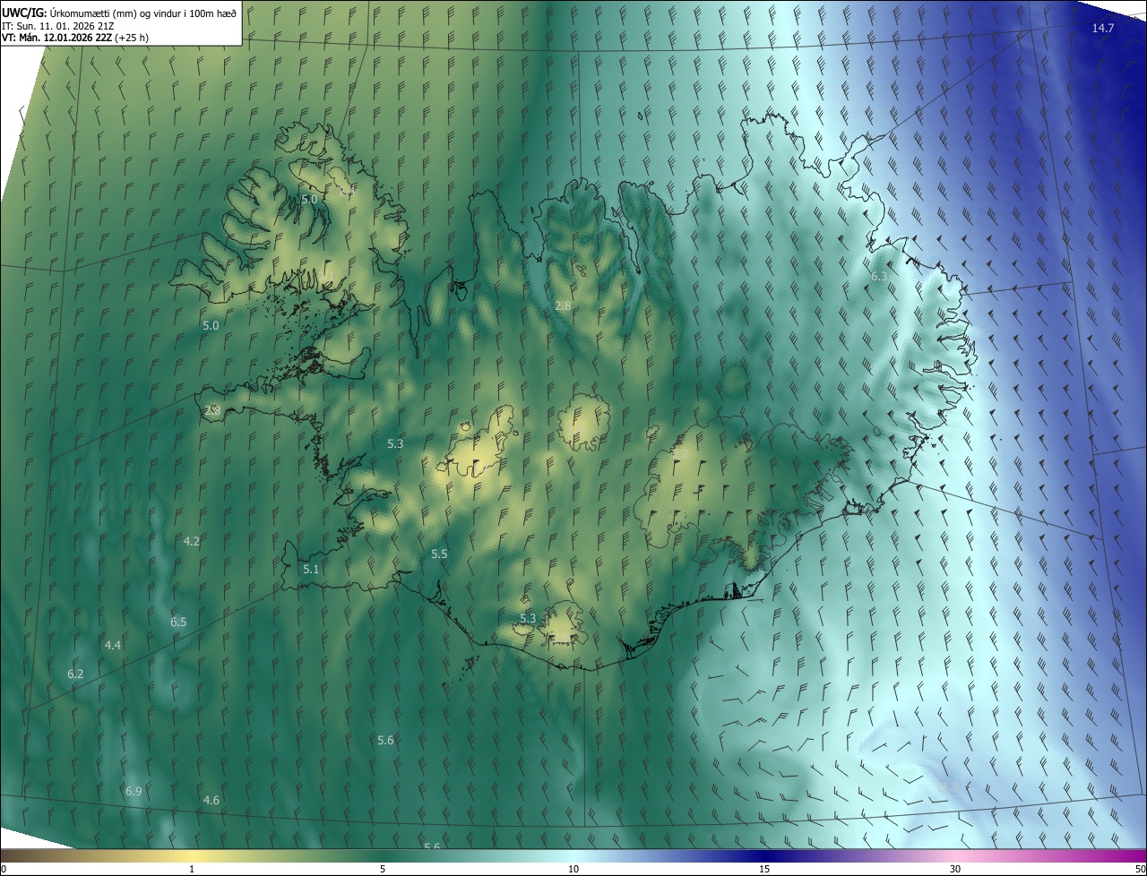Click the 0 tick on color scale

pos(4,869)
